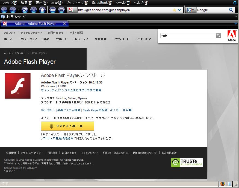Click the browser Back arrow button
The image size is (239, 188).
[4, 10]
